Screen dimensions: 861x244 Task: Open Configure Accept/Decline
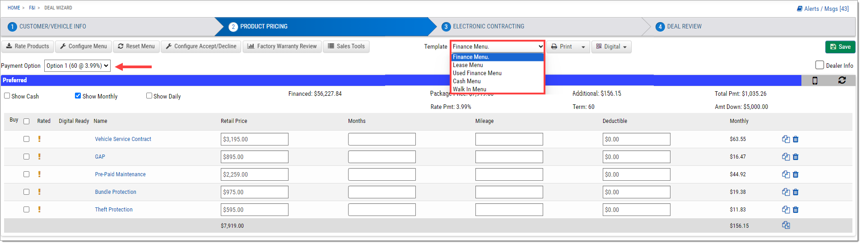(201, 47)
